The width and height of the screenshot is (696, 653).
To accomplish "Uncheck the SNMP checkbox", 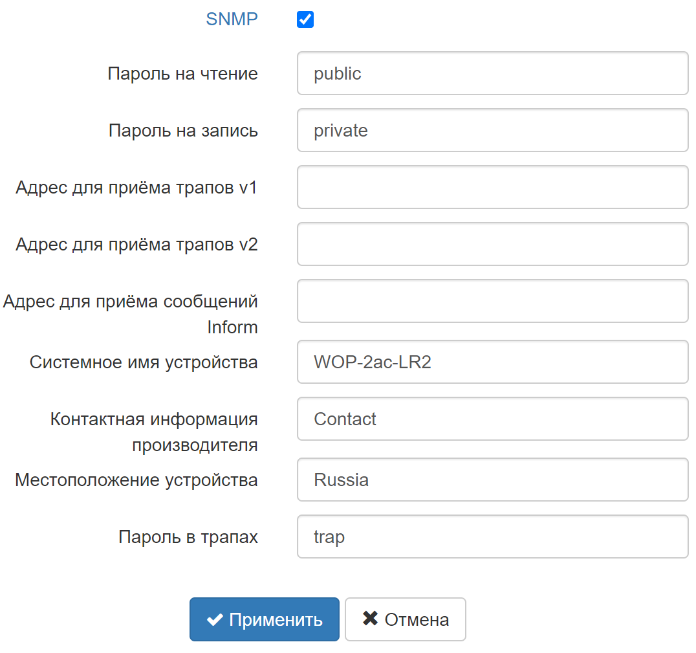I will 305,20.
